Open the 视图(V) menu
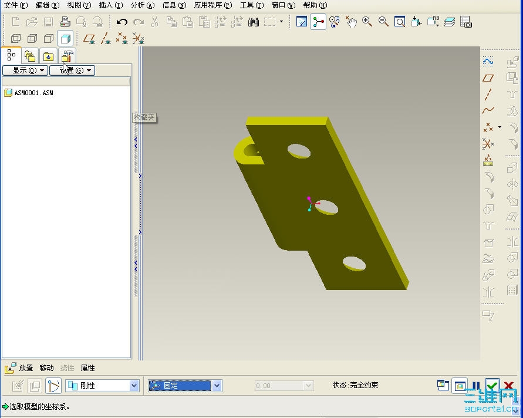 79,5
